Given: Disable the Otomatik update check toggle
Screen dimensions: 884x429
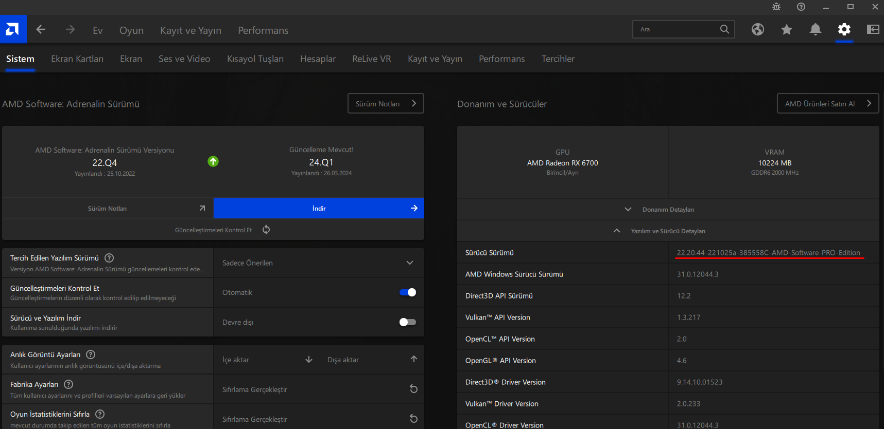Looking at the screenshot, I should (407, 292).
